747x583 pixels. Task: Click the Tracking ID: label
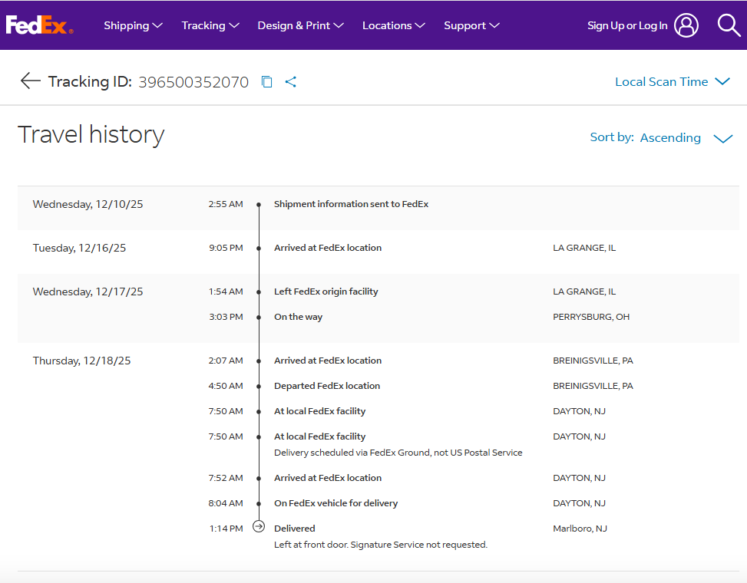click(x=90, y=82)
